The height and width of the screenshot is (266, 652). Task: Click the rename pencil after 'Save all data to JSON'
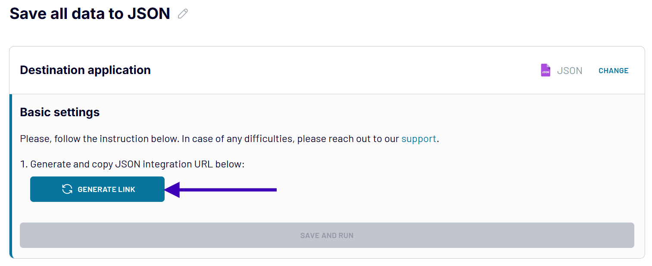tap(183, 13)
